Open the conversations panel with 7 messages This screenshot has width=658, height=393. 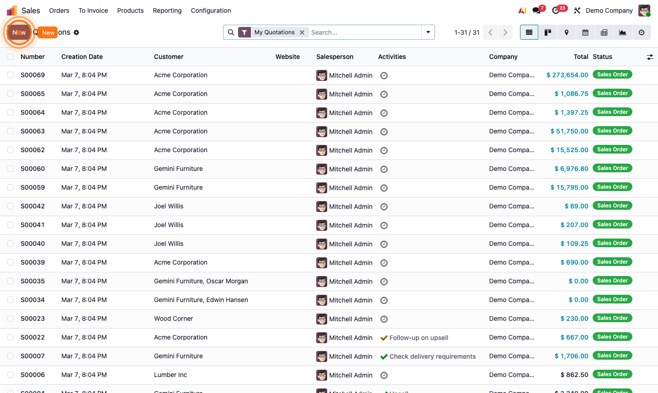536,10
